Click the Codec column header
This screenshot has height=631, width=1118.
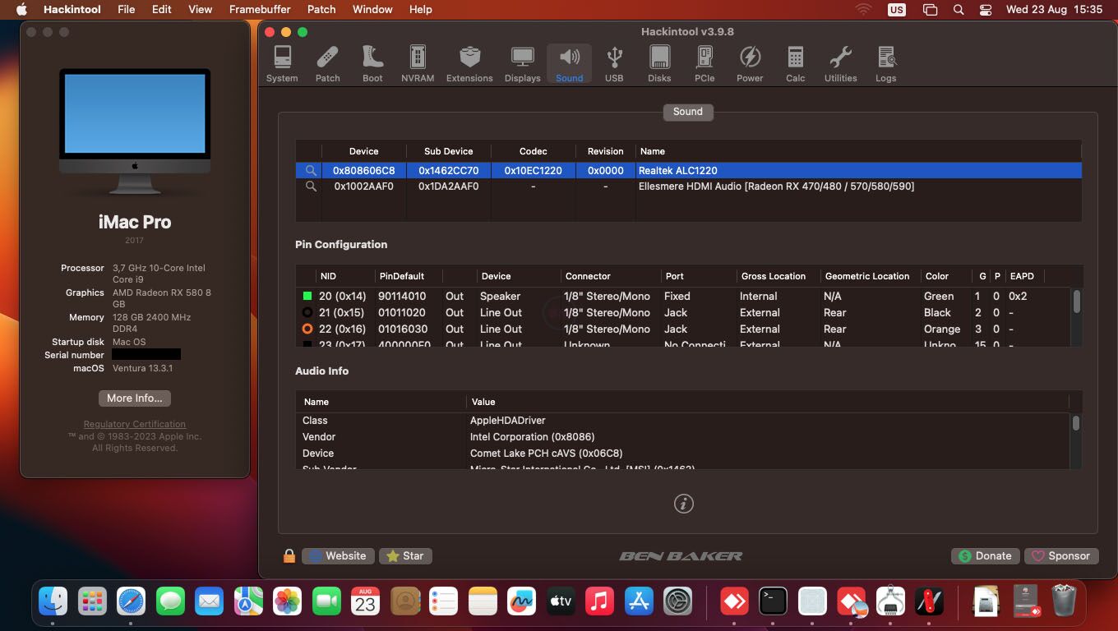534,151
